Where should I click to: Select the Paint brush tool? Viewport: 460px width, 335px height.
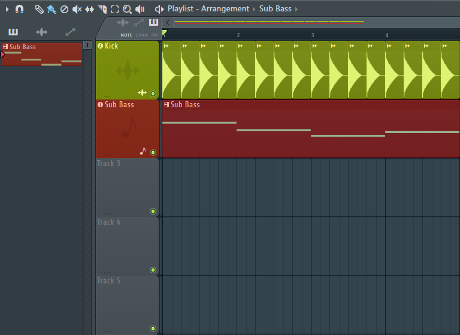pos(52,10)
